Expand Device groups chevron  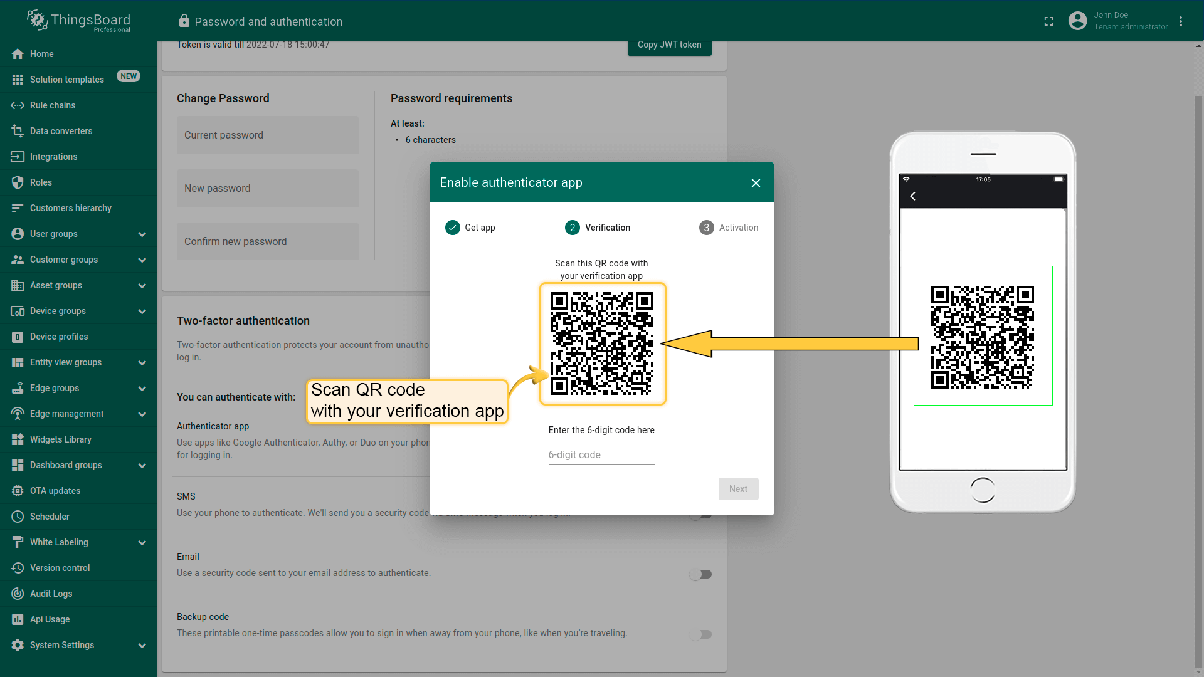(142, 312)
